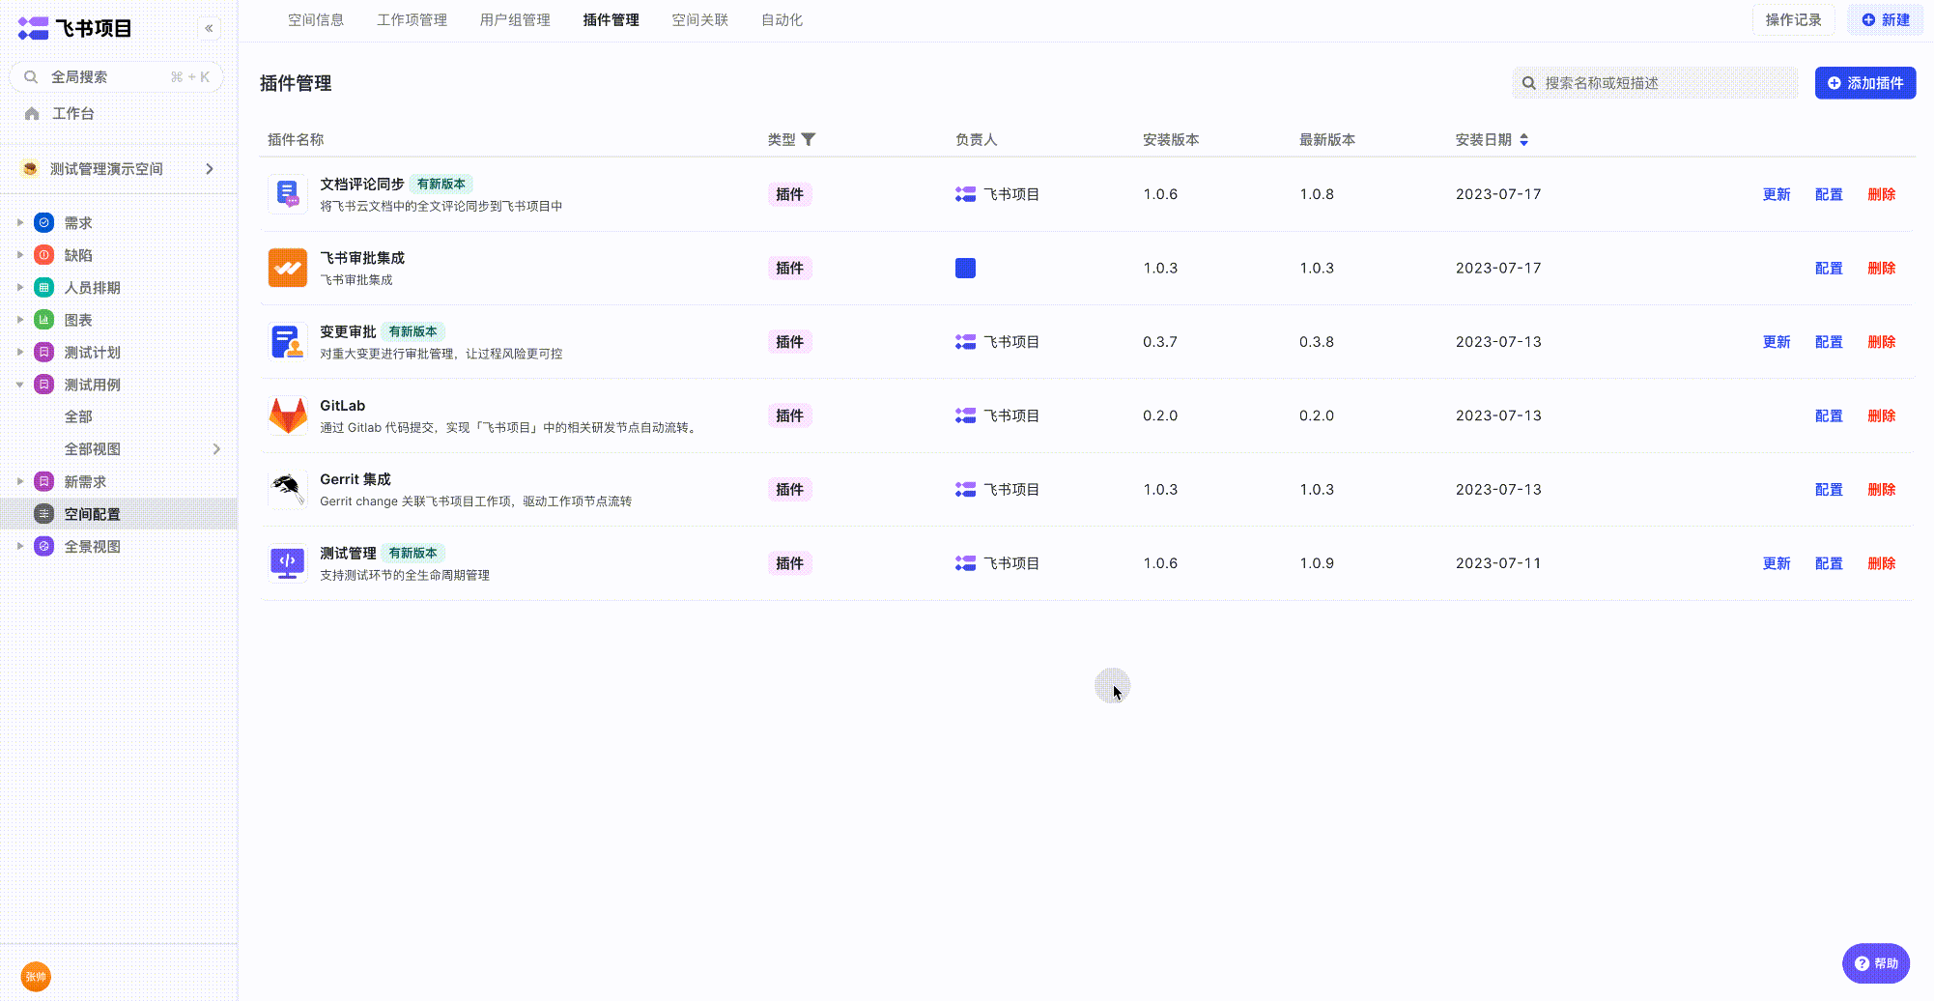Click the 有新版本 tag on 文档评论同步
1934x1001 pixels.
pyautogui.click(x=441, y=185)
